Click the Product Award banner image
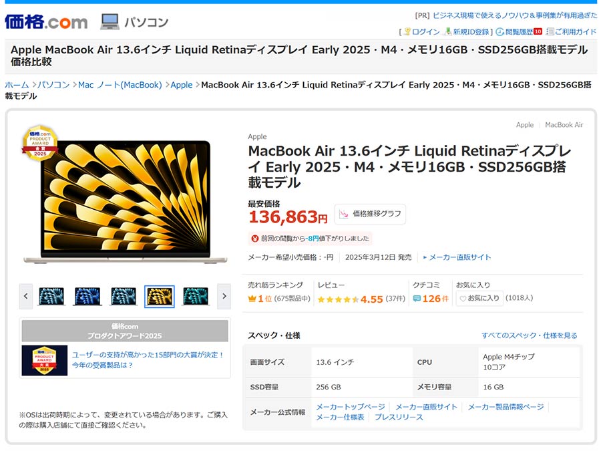 click(45, 361)
